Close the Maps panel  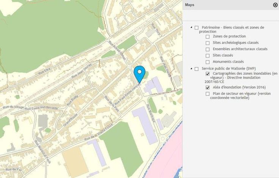point(275,5)
